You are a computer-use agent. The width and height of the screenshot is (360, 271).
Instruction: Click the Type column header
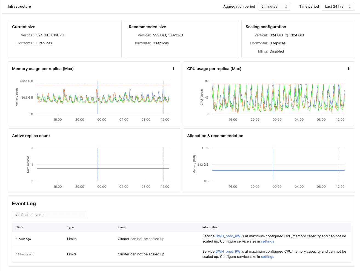click(70, 227)
